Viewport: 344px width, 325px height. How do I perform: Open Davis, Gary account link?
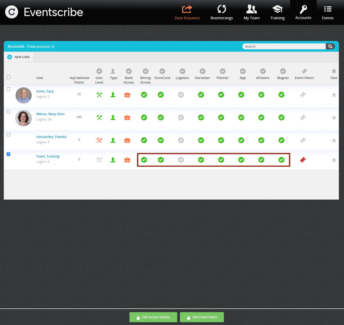tap(45, 91)
